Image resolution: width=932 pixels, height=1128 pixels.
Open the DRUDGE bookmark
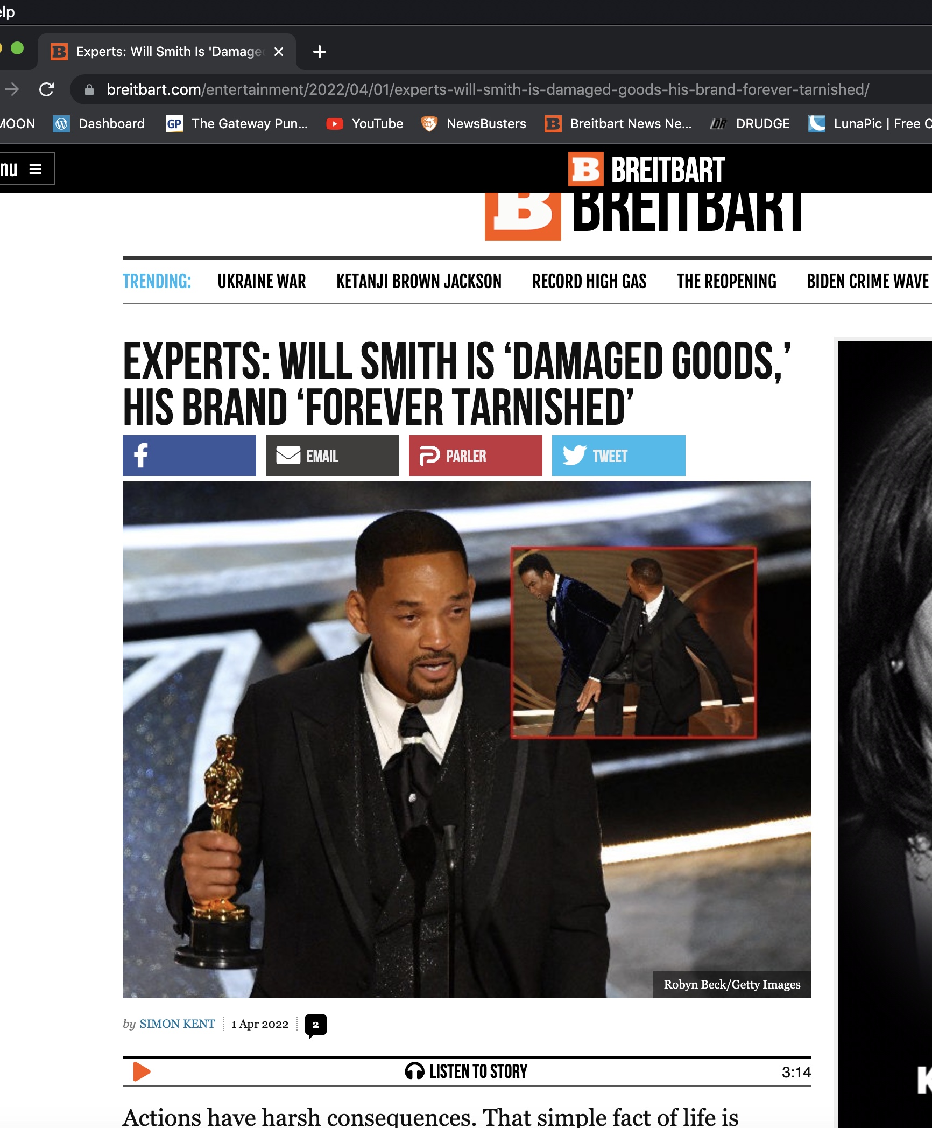750,124
